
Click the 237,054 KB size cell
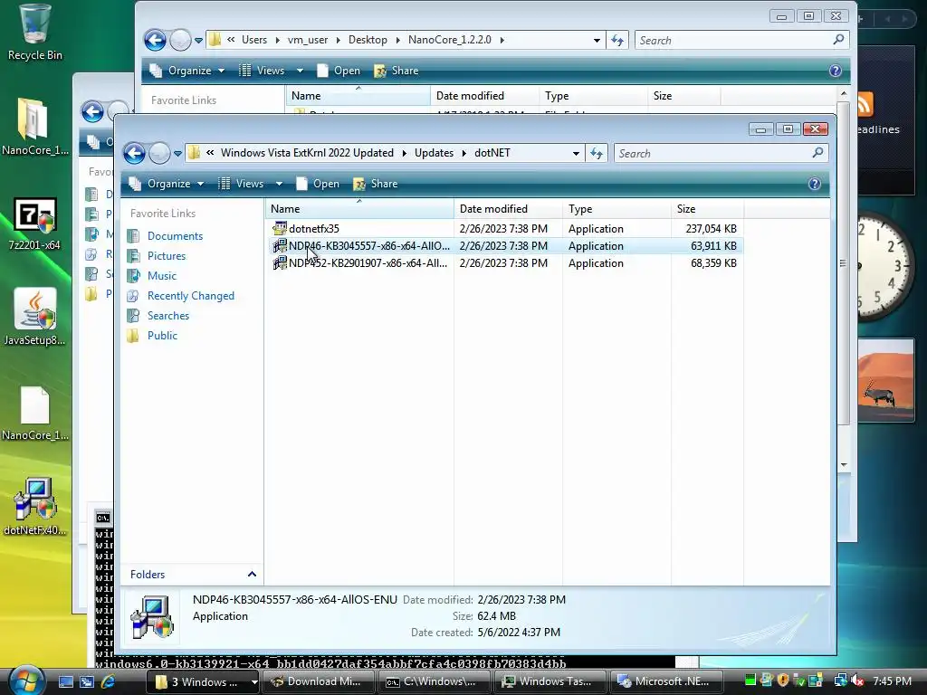(x=711, y=229)
